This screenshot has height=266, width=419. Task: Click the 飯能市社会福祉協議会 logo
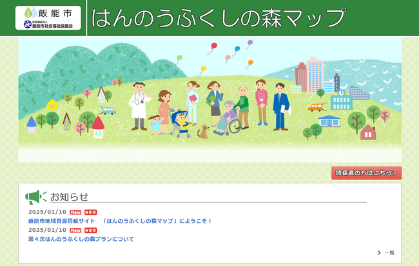pyautogui.click(x=48, y=25)
